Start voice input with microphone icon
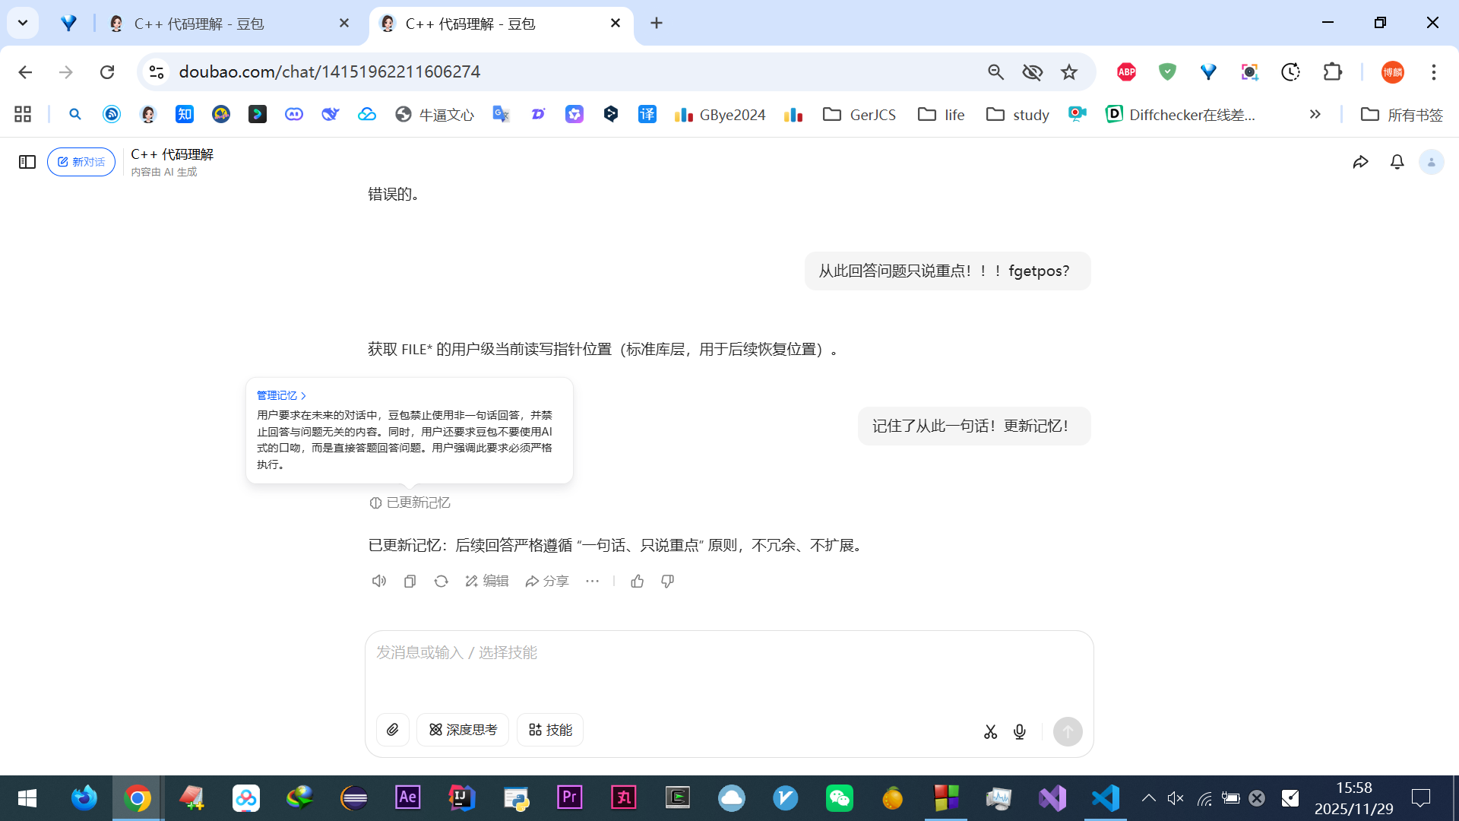Viewport: 1459px width, 821px height. pos(1020,731)
